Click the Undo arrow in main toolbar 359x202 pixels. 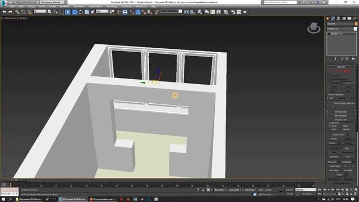pyautogui.click(x=4, y=12)
